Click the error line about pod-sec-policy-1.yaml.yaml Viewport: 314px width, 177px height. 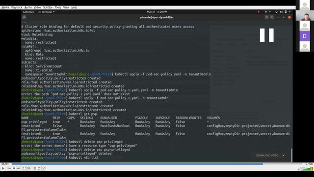click(x=76, y=94)
